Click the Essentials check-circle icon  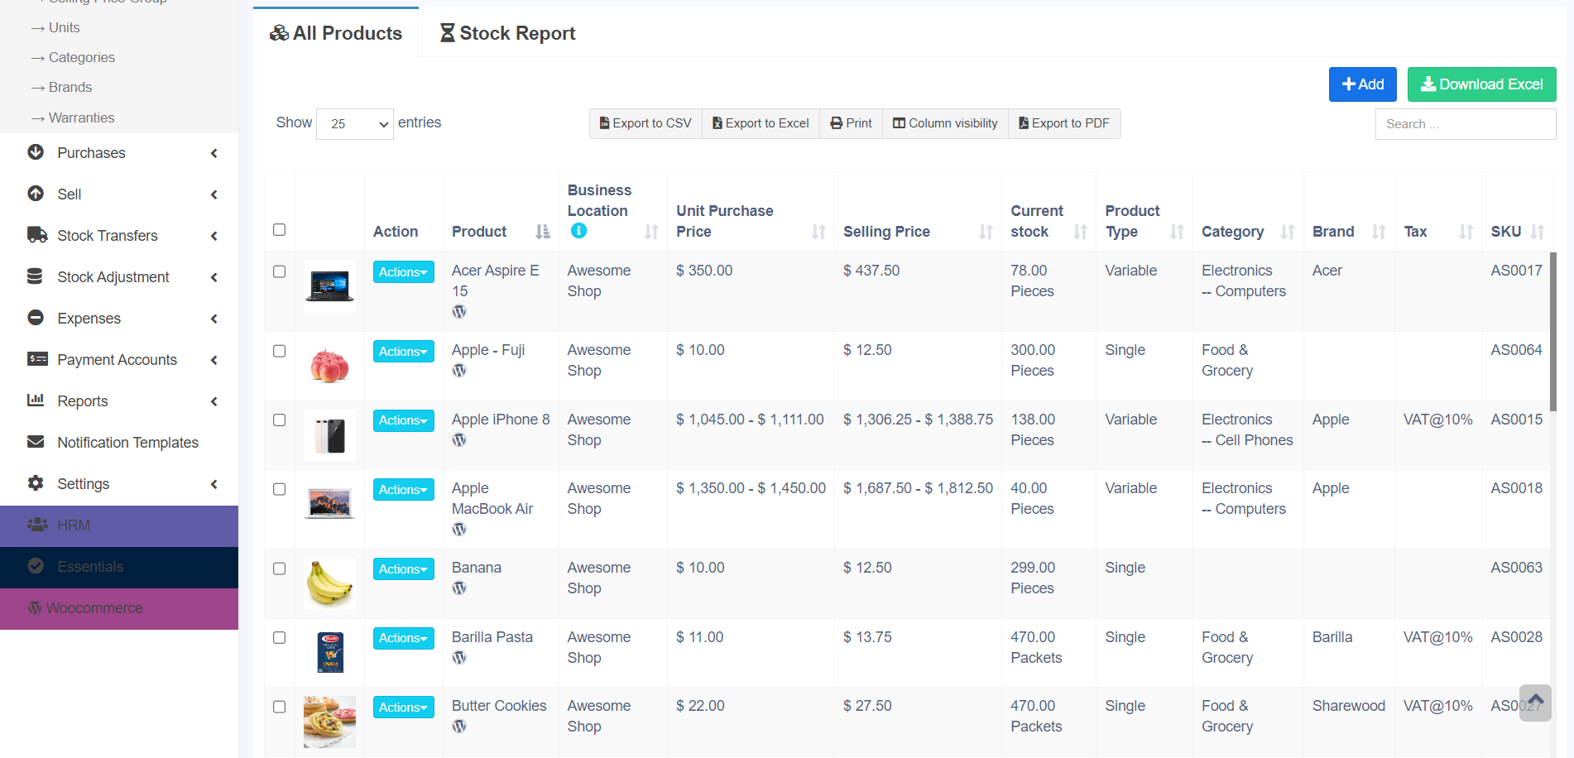coord(36,566)
